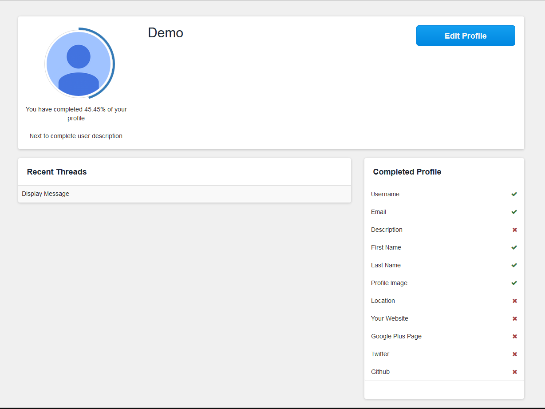Click the red cross beside Your Website
The width and height of the screenshot is (545, 409).
pos(515,318)
